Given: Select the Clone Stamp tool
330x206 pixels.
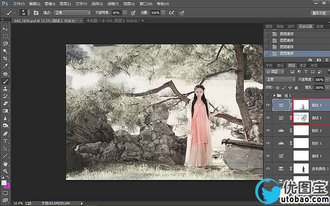Looking at the screenshot, I should pos(5,89).
